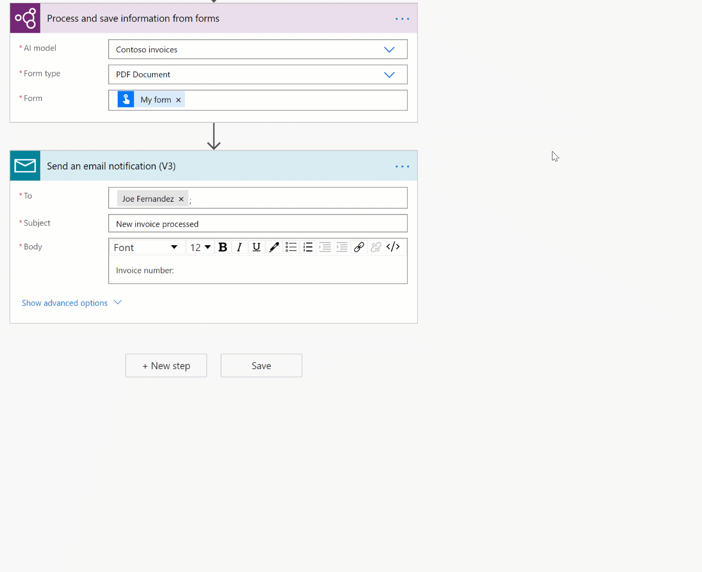The height and width of the screenshot is (572, 702).
Task: Open options menu for email notification step
Action: coord(402,166)
